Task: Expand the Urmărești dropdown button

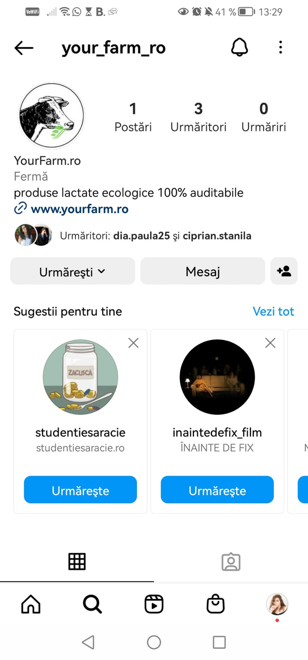Action: point(73,272)
